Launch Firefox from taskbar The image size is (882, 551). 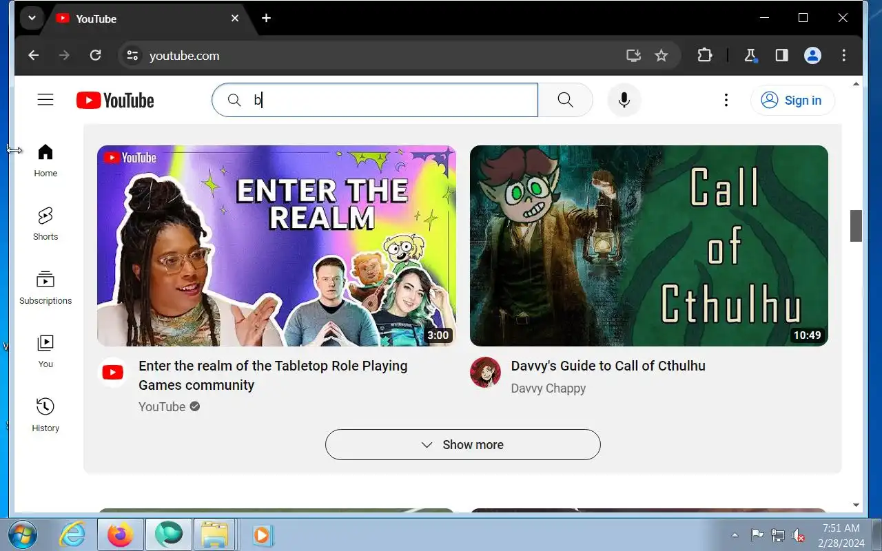click(121, 534)
